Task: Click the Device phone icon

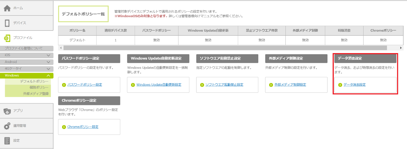Action: pos(7,23)
